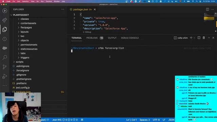Viewport: 217px width, 122px height.
Task: Click the Jest-WS status bar item
Action: [x=65, y=120]
